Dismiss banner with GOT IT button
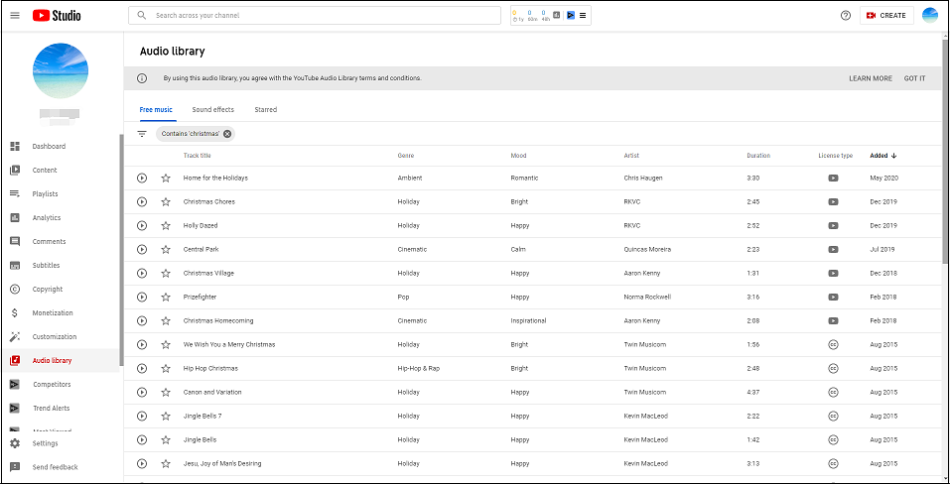The image size is (950, 484). 914,78
